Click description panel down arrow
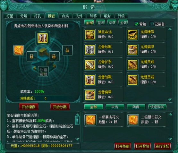The width and height of the screenshot is (178, 153). 77,139
